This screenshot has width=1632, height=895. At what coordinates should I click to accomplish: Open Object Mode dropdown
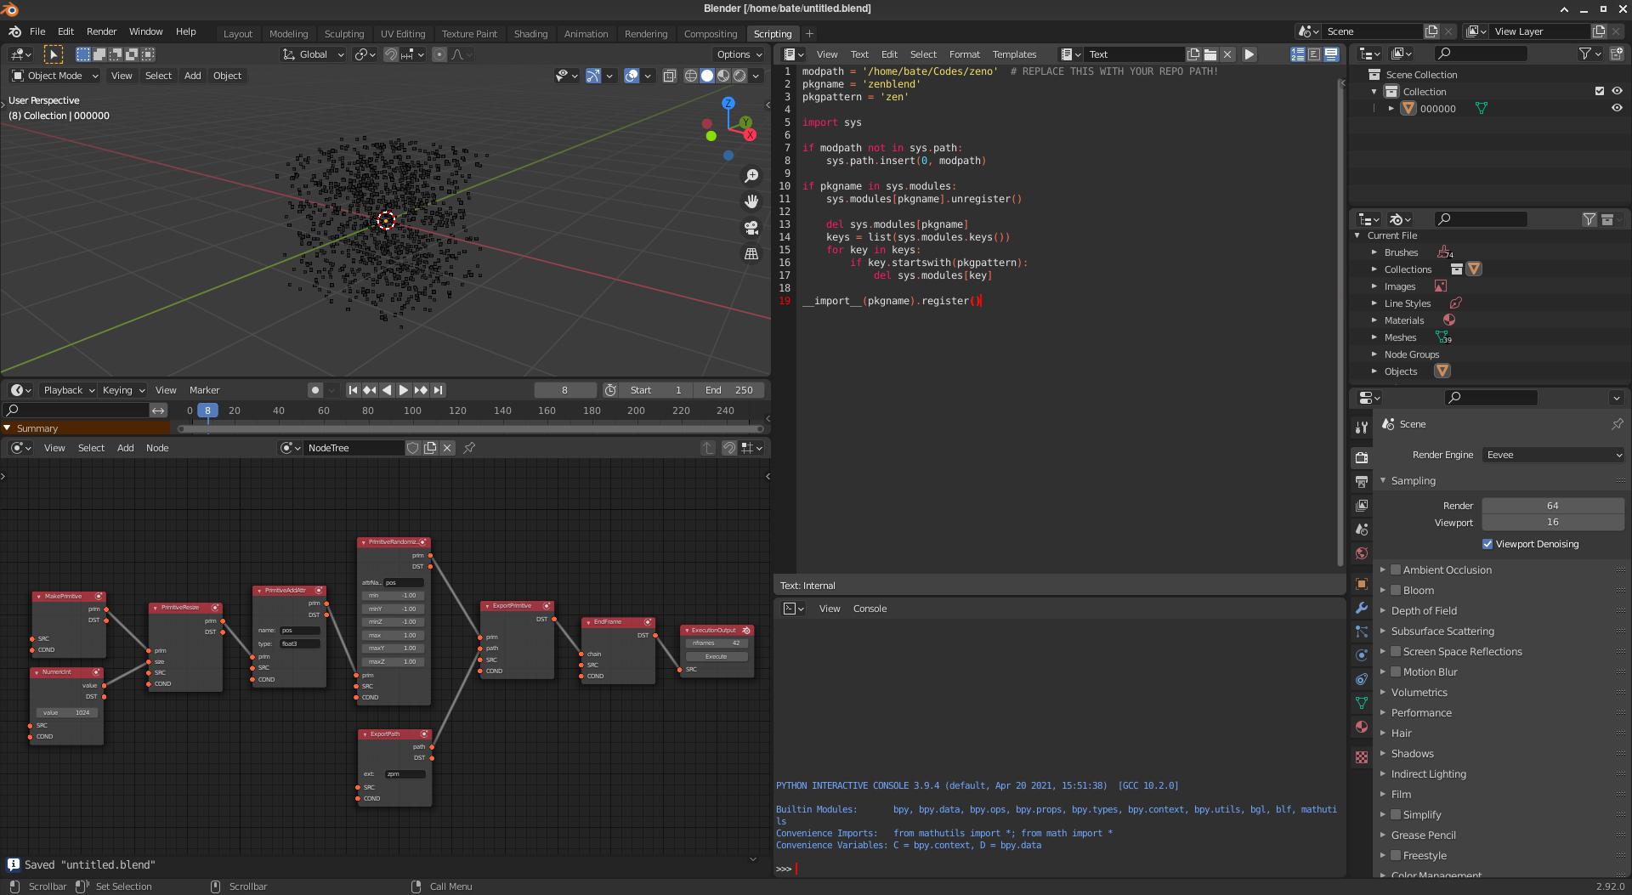tap(54, 76)
